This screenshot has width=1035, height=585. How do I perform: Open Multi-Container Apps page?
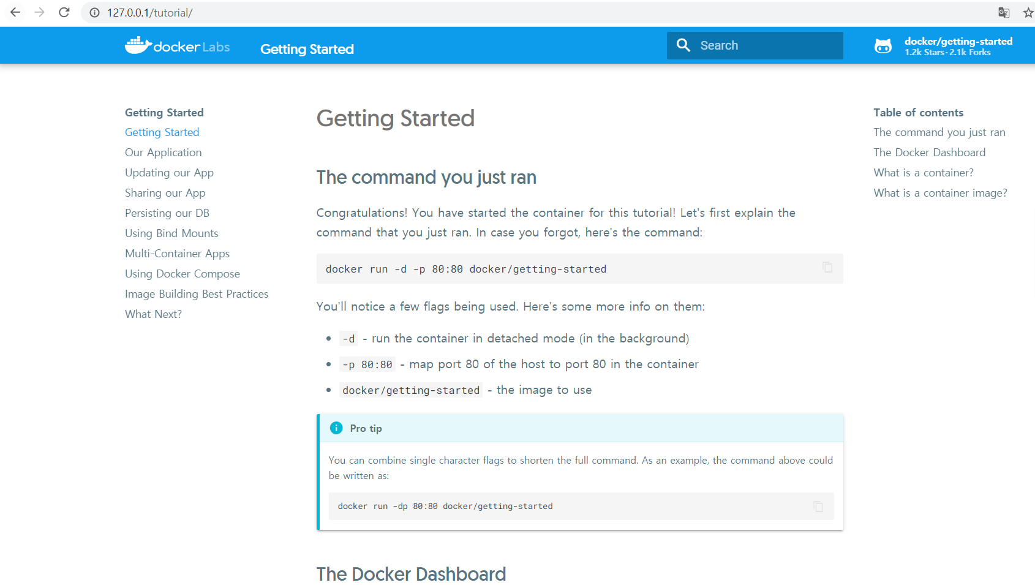pyautogui.click(x=178, y=254)
